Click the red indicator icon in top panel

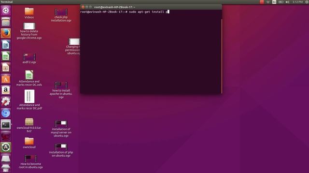coord(262,2)
